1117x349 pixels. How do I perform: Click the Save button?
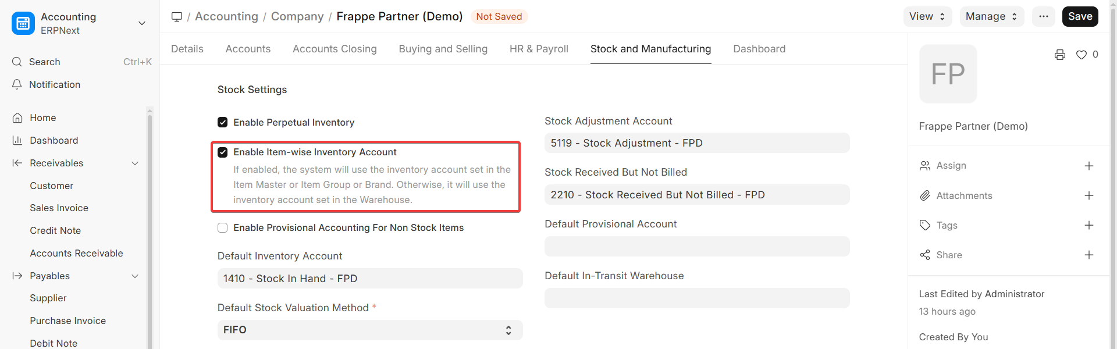[x=1080, y=16]
